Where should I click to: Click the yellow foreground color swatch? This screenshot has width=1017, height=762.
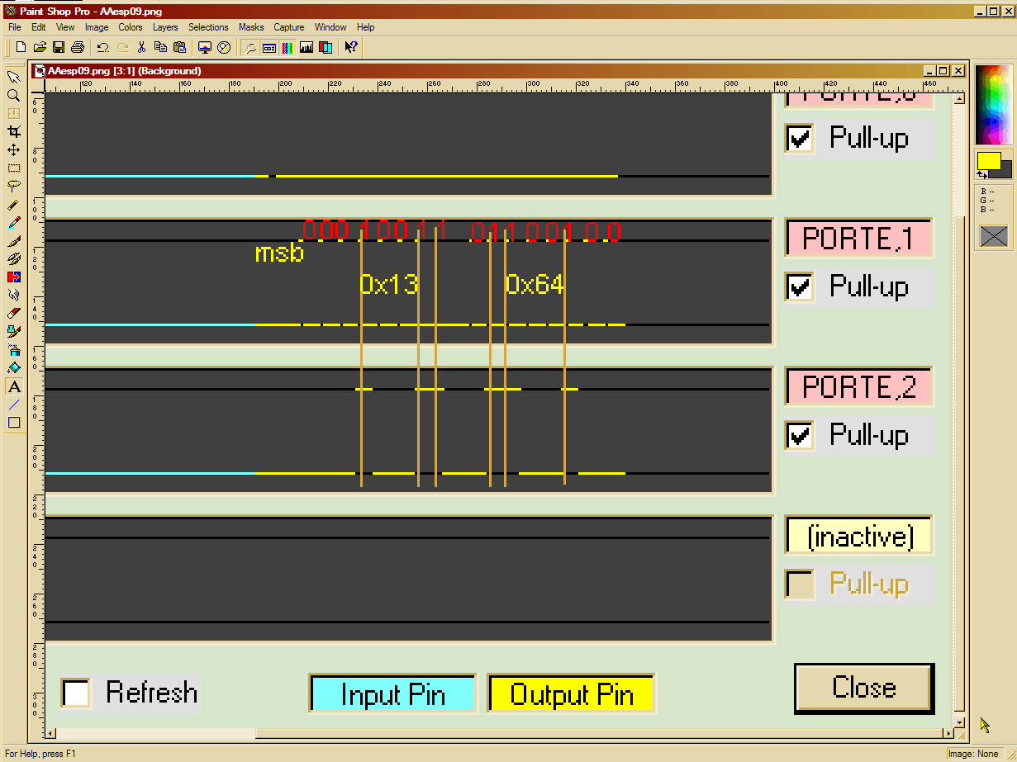[988, 160]
